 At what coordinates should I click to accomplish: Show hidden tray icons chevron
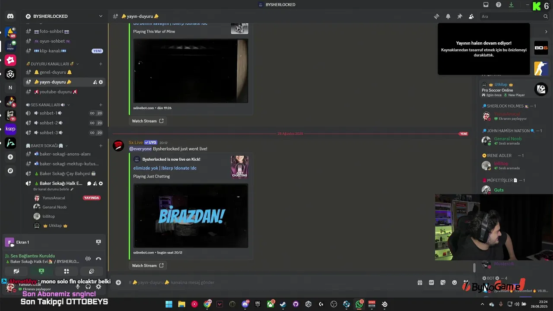click(x=482, y=304)
